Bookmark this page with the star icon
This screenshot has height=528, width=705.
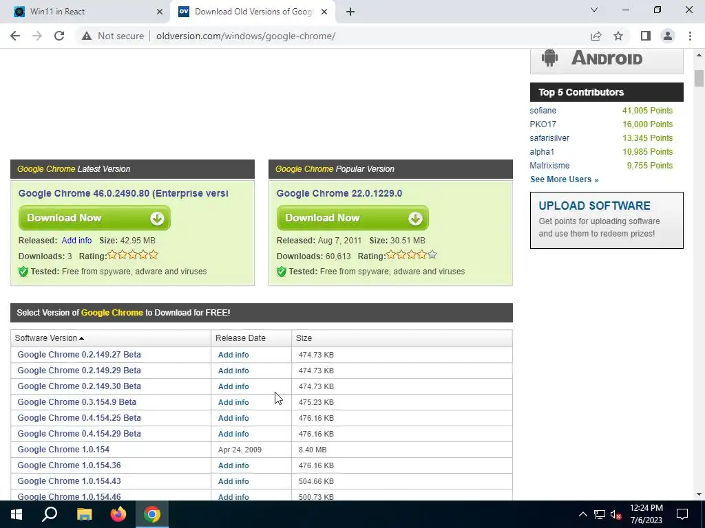coord(618,36)
